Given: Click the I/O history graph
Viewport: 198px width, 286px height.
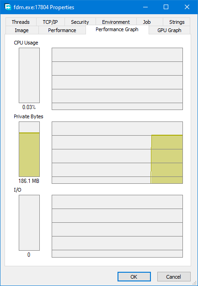Looking at the screenshot, I should point(117,226).
